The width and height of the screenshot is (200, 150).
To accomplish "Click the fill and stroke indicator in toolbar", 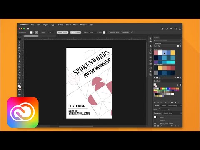I will (20, 87).
